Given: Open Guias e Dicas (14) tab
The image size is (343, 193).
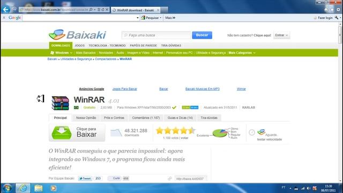Looking at the screenshot, I should [x=180, y=118].
